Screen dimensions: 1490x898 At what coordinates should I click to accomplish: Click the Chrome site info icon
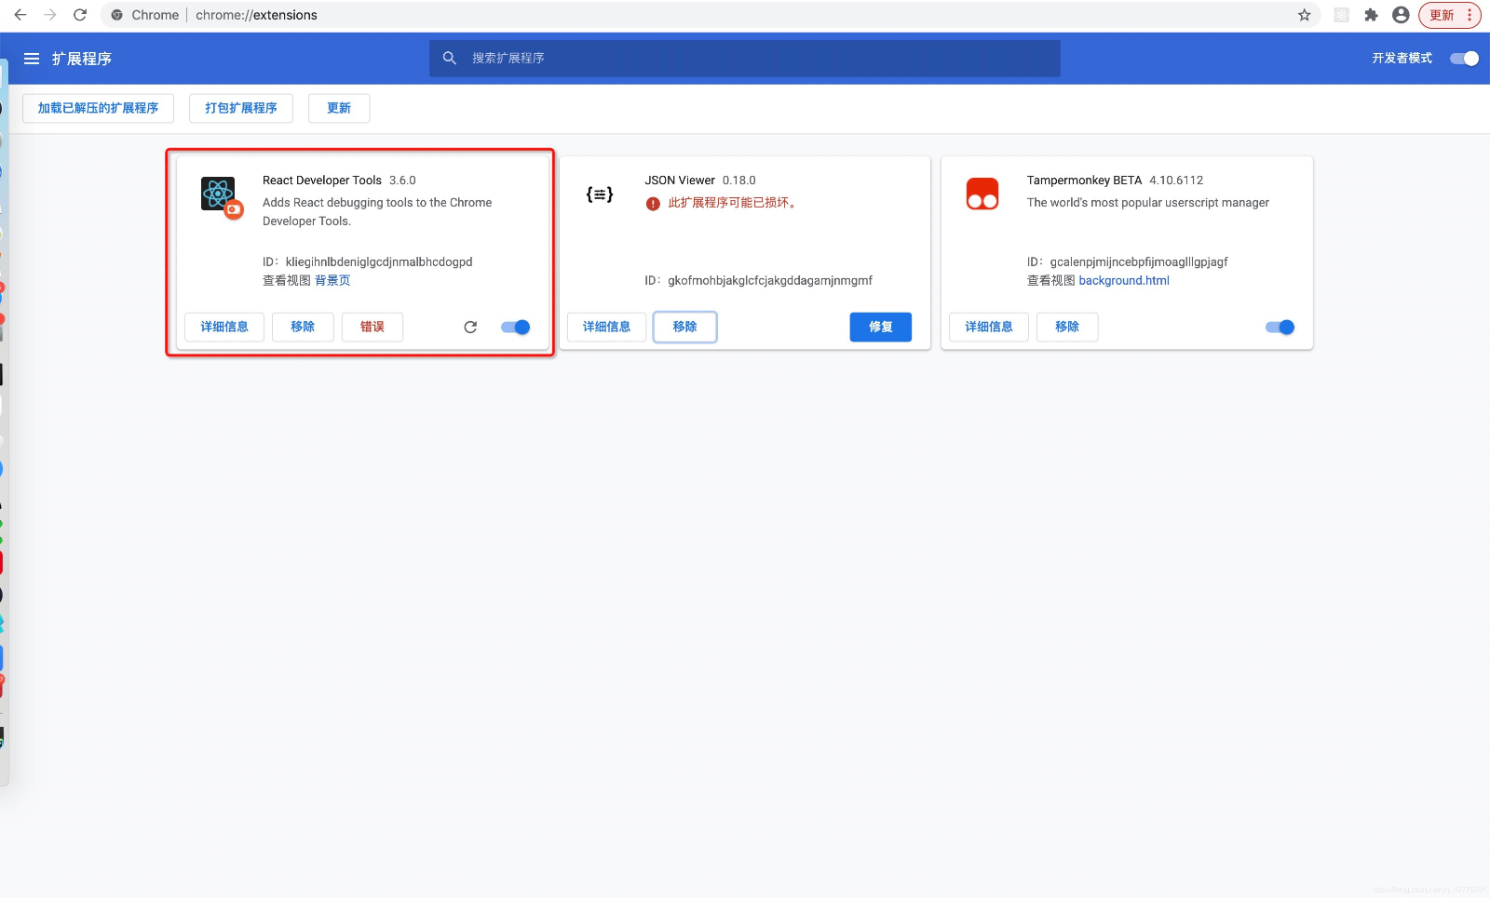coord(116,15)
